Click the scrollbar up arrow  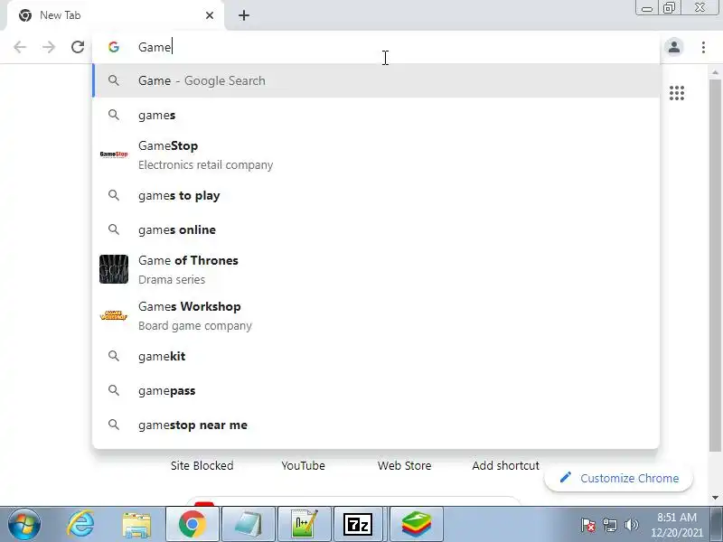[715, 72]
